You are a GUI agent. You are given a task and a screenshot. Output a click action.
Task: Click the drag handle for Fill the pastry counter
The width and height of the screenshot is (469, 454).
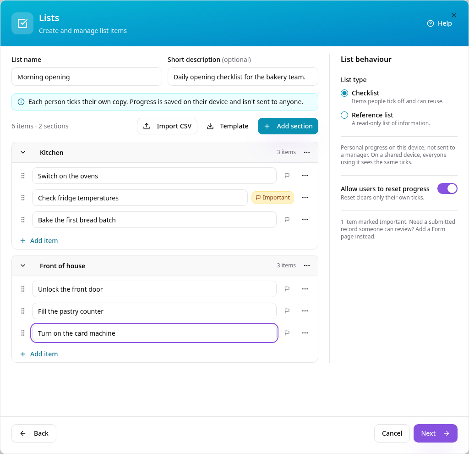(x=23, y=311)
